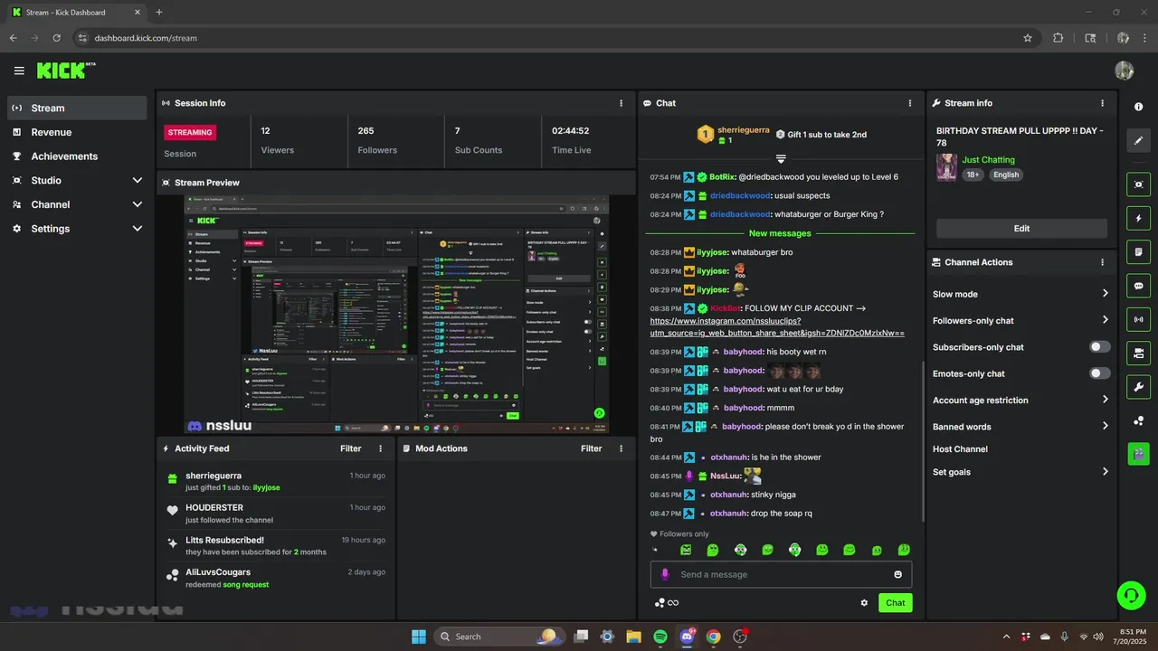
Task: Click the Stream Preview video thumbnail
Action: pyautogui.click(x=395, y=315)
